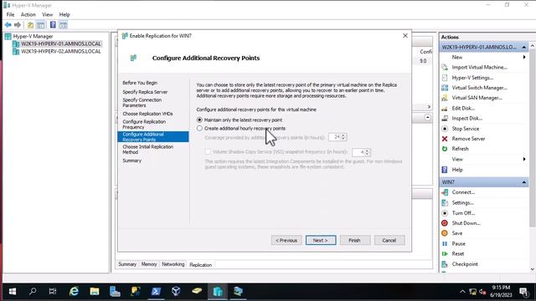Click Before You Begin wizard step
The width and height of the screenshot is (536, 301).
pos(140,83)
